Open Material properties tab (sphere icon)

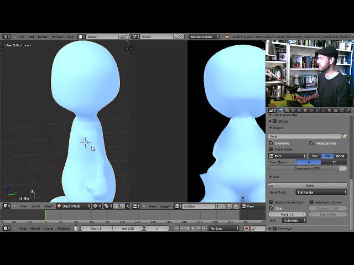(330, 110)
